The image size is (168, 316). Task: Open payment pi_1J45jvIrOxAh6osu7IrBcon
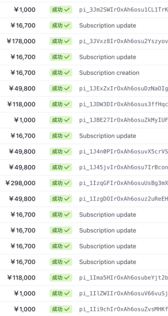(x=123, y=167)
